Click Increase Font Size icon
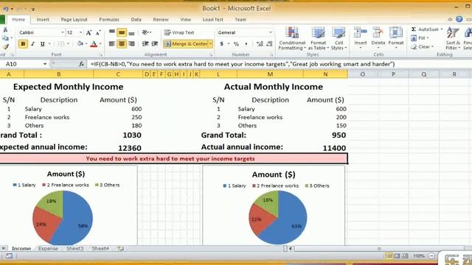Viewport: 472px width, 265px height. [x=88, y=32]
